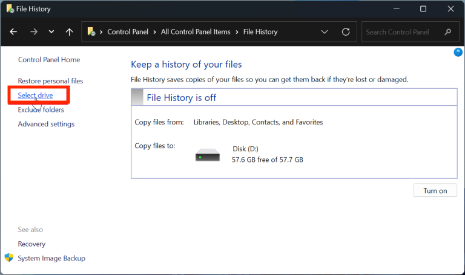Expand the chevron after Control Panel breadcrumb
Screen dimensions: 465x275
click(154, 32)
